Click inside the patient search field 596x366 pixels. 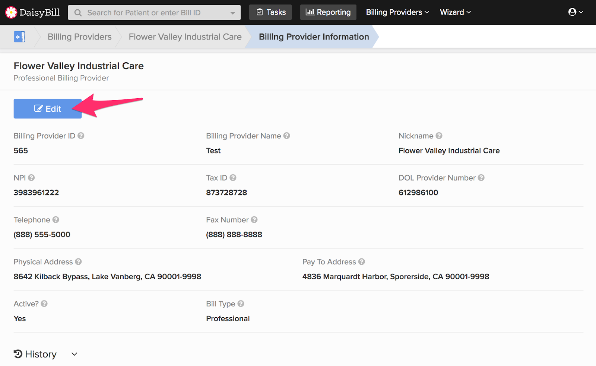pyautogui.click(x=149, y=12)
